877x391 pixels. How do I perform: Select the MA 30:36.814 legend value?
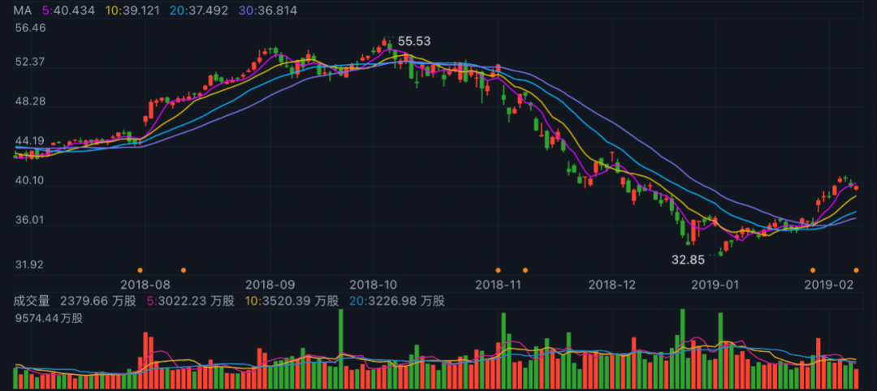coord(268,11)
